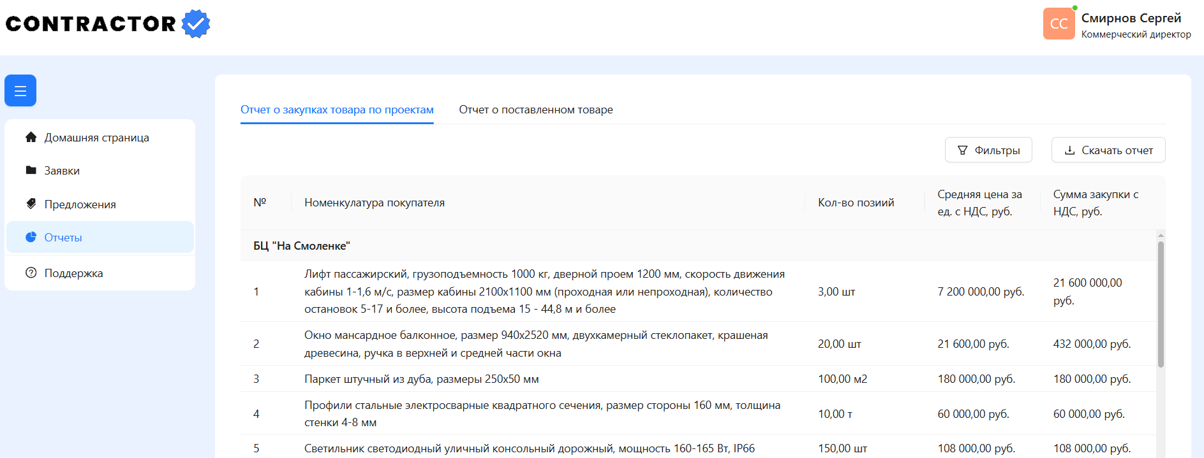Click the CC user avatar
This screenshot has height=458, width=1204.
(x=1059, y=24)
